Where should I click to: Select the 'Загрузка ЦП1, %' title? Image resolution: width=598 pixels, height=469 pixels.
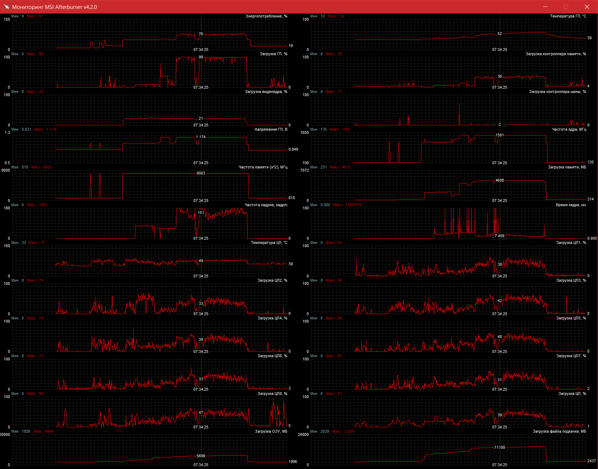(x=571, y=243)
